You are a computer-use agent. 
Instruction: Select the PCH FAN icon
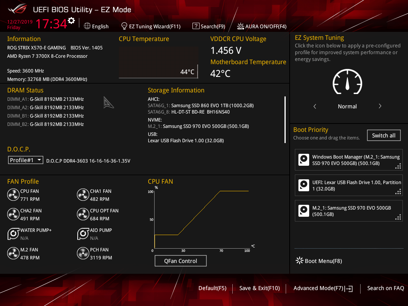coord(83,253)
